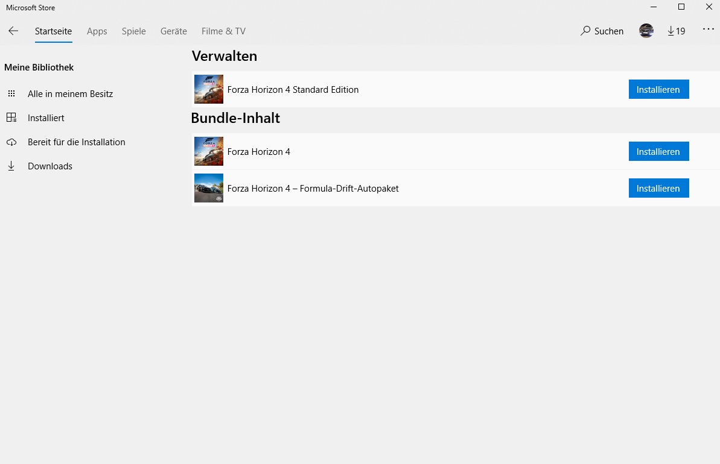Click the Meine Bibliothek heading
This screenshot has height=464, width=720.
point(39,67)
